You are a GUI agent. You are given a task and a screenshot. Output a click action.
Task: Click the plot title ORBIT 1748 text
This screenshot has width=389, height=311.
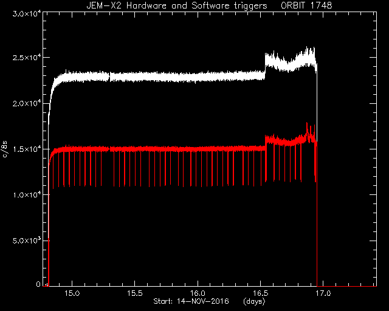coord(306,5)
